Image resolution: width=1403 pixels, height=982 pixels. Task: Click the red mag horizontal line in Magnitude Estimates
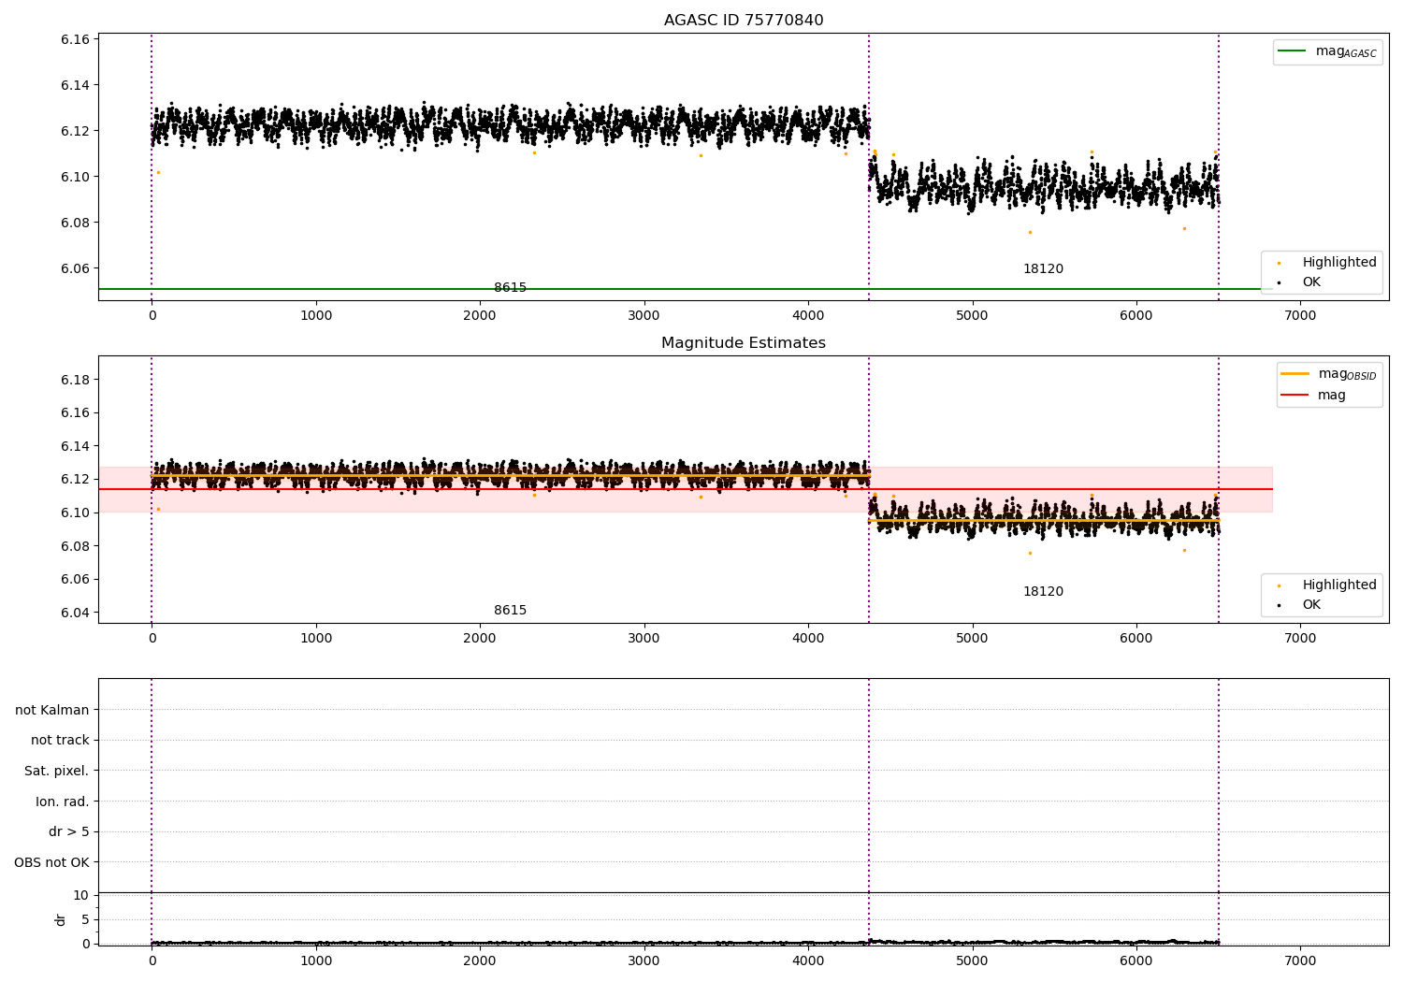[x=685, y=489]
